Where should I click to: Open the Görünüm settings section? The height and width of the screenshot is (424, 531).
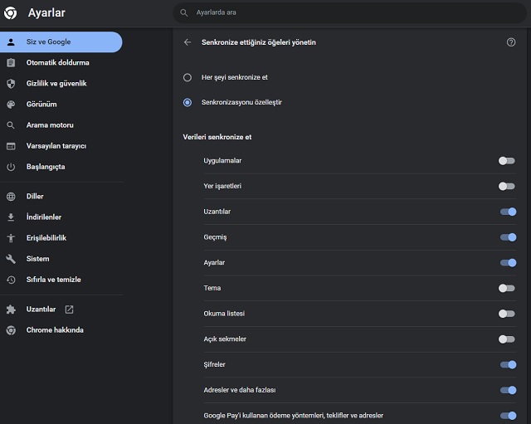pyautogui.click(x=61, y=105)
